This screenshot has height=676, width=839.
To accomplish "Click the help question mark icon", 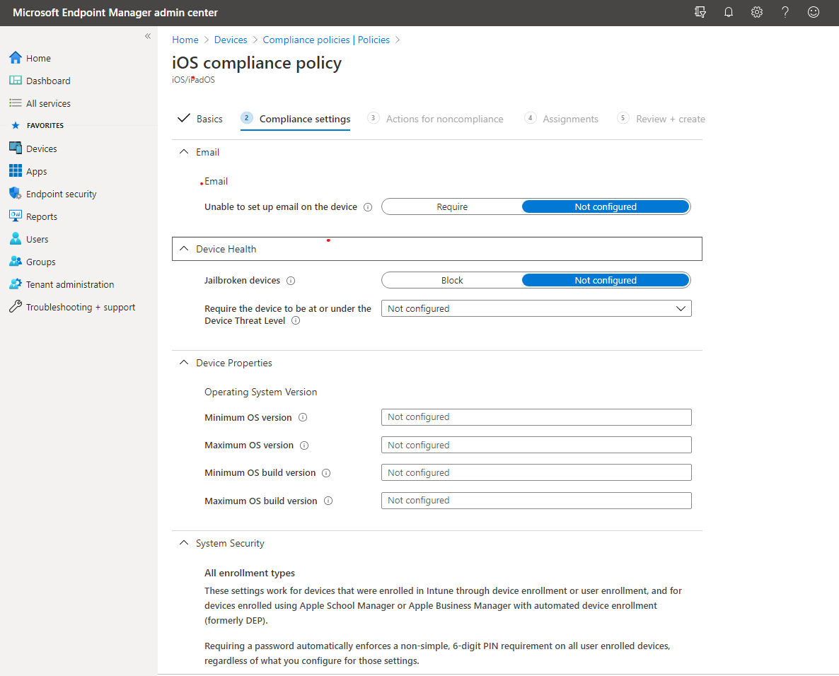I will coord(785,12).
